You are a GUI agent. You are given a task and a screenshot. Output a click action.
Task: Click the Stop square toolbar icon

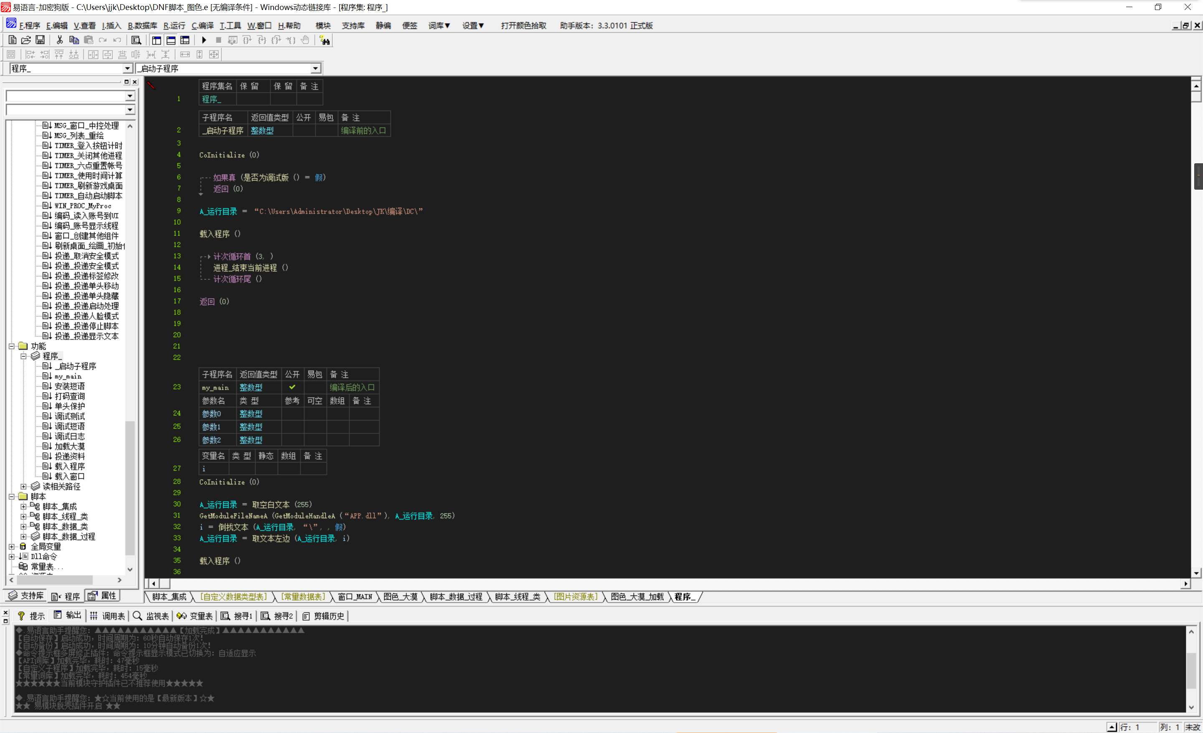(218, 40)
